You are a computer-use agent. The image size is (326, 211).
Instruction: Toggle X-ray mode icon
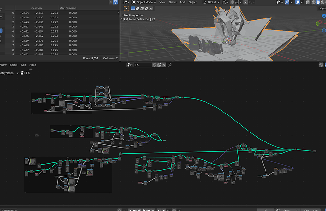tap(308, 2)
